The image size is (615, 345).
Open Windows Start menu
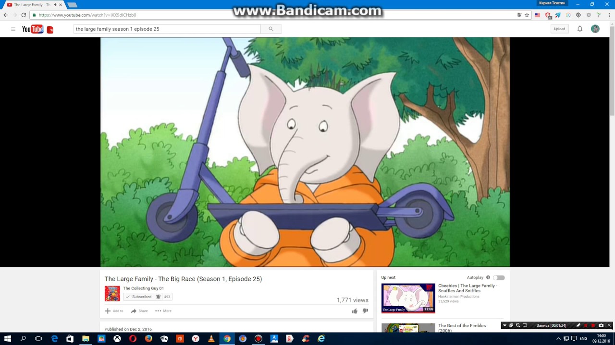(8, 339)
